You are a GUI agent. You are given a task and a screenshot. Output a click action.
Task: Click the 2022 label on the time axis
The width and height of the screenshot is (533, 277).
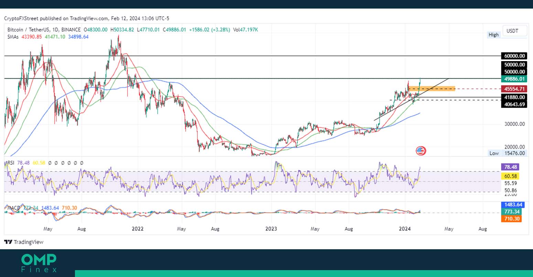(138, 229)
